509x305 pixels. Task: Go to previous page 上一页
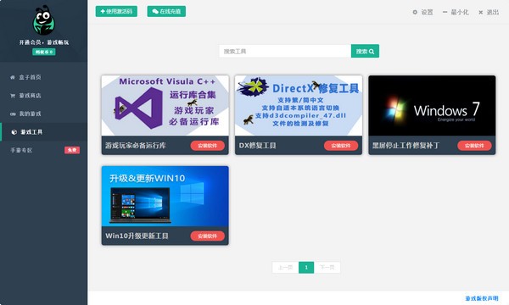[285, 268]
